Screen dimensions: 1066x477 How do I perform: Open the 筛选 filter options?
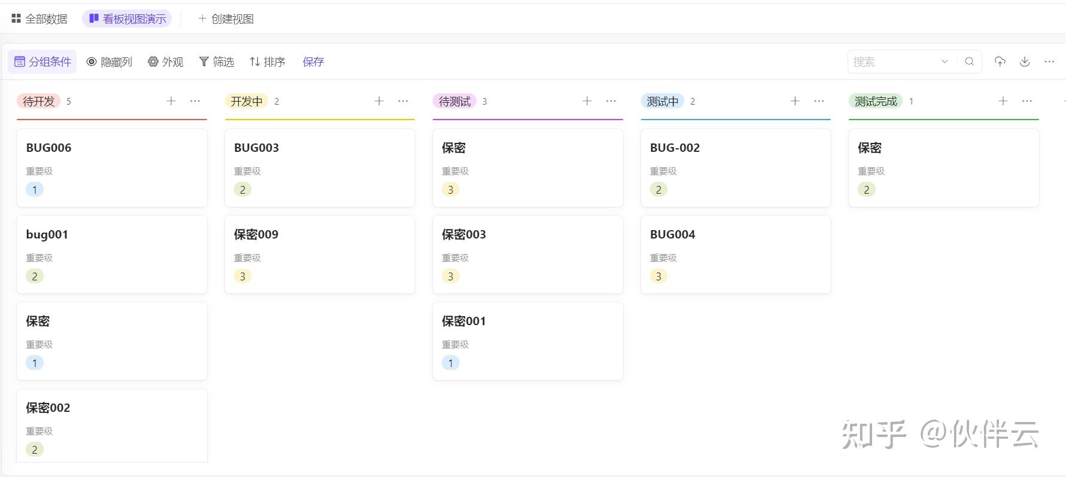(x=217, y=62)
